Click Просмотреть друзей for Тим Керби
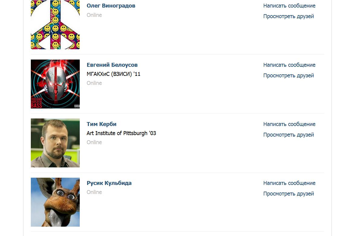This screenshot has width=348, height=236. tap(288, 135)
